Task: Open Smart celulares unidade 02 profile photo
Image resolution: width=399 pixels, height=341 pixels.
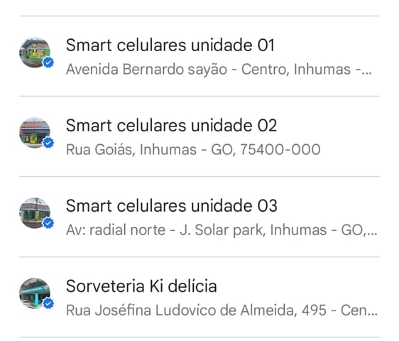Action: click(x=35, y=133)
